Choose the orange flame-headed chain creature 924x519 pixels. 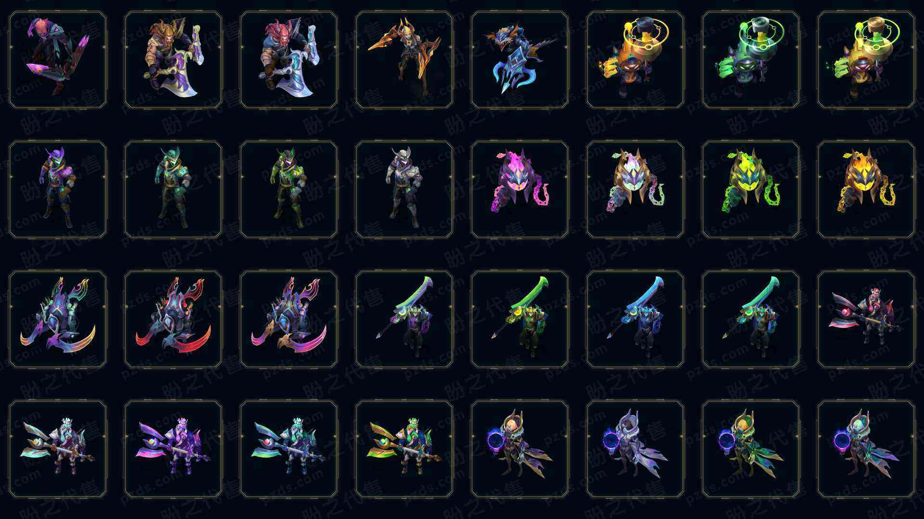click(866, 189)
